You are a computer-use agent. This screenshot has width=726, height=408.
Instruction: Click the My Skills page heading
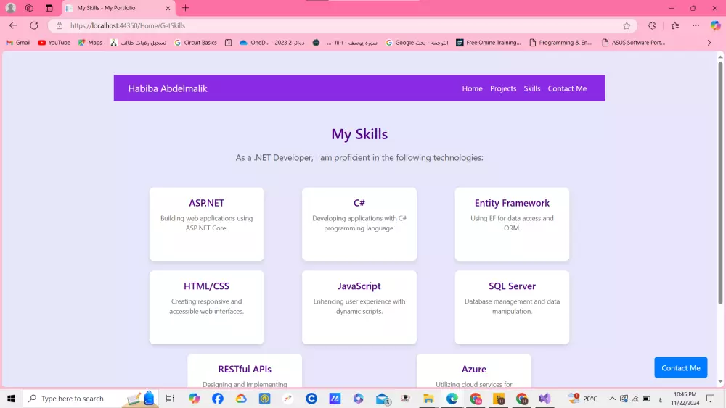click(359, 134)
